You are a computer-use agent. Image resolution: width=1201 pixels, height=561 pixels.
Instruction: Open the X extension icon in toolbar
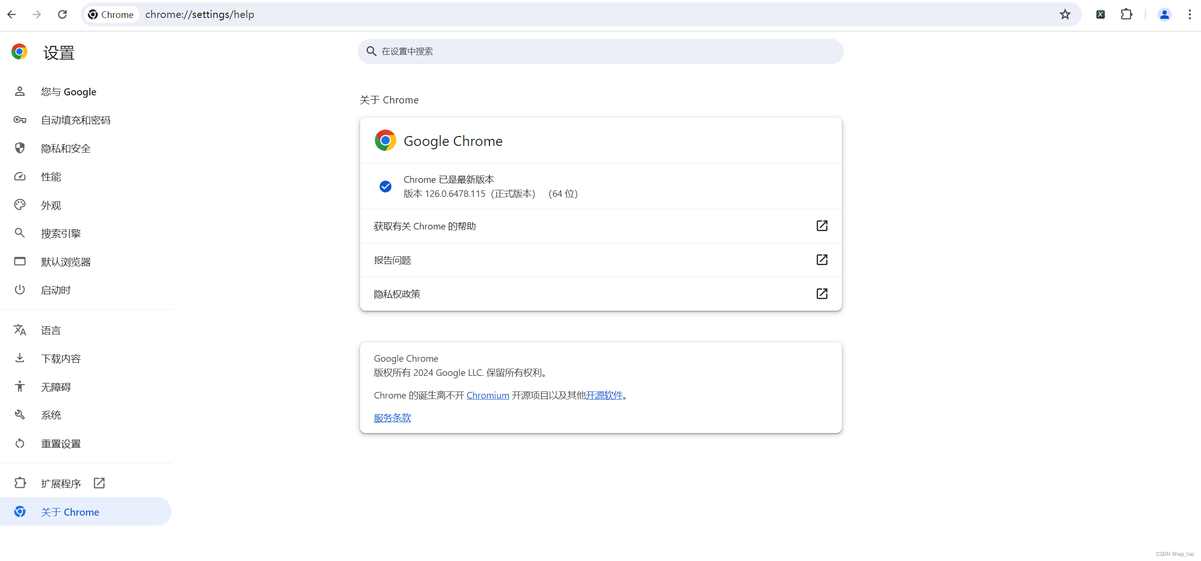(1100, 15)
